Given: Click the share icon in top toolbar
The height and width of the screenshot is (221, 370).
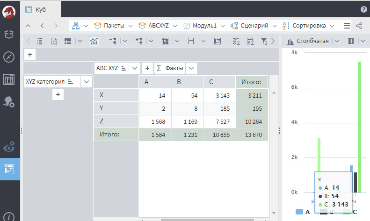Looking at the screenshot, I should (359, 26).
